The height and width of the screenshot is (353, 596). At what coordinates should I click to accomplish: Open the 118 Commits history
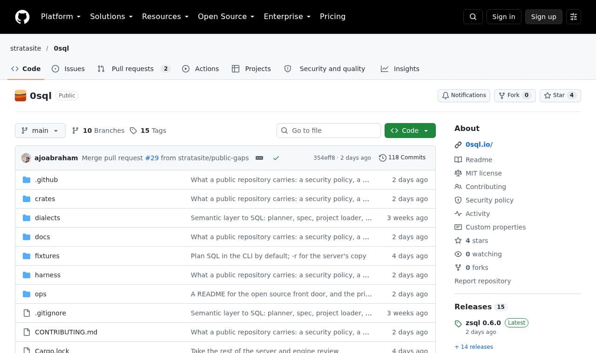click(x=402, y=157)
